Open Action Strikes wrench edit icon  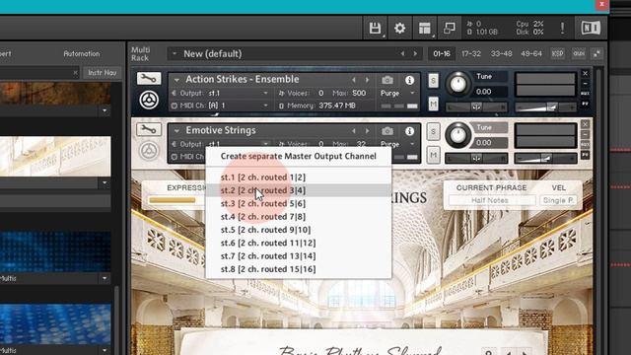pos(149,79)
